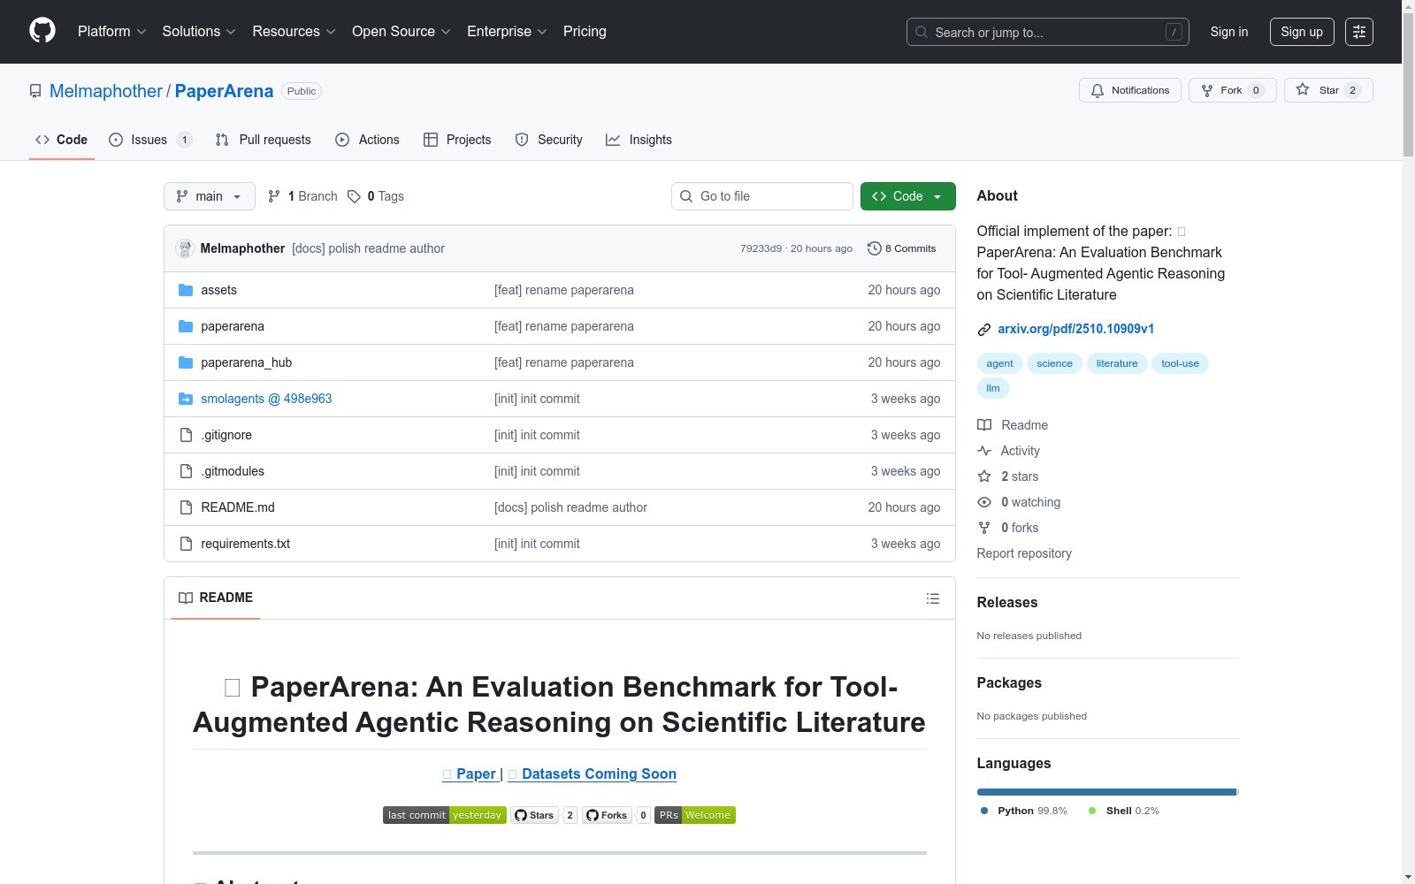Open the assets folder

(218, 290)
